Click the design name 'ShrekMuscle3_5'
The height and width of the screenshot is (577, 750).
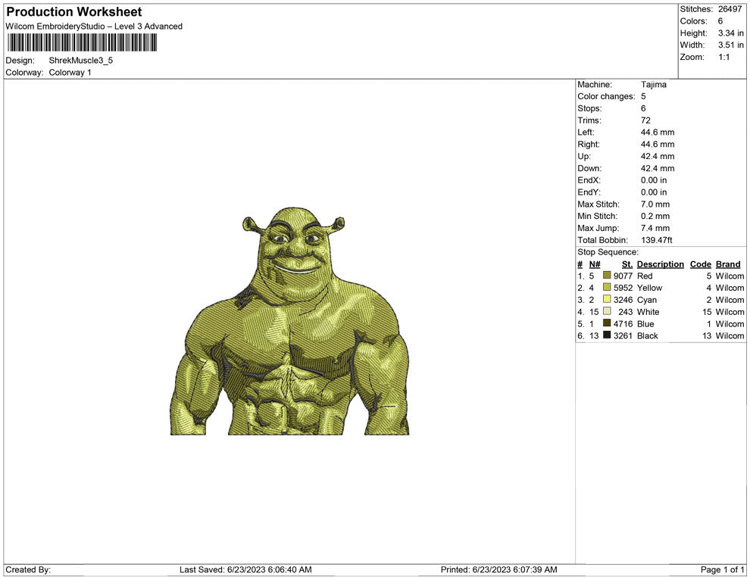pyautogui.click(x=81, y=61)
